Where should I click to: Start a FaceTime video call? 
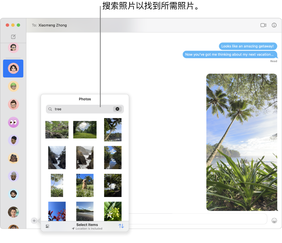(x=263, y=25)
